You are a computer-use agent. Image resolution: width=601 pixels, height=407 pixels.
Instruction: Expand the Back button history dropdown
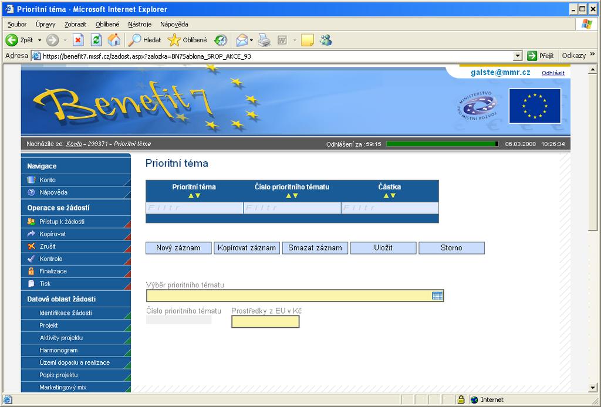click(39, 40)
